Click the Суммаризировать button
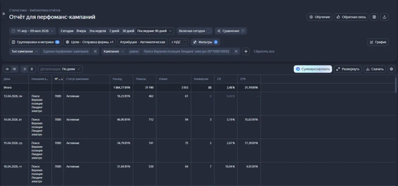The height and width of the screenshot is (186, 398). (x=313, y=69)
